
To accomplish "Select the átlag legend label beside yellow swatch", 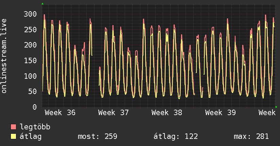I will point(31,136).
